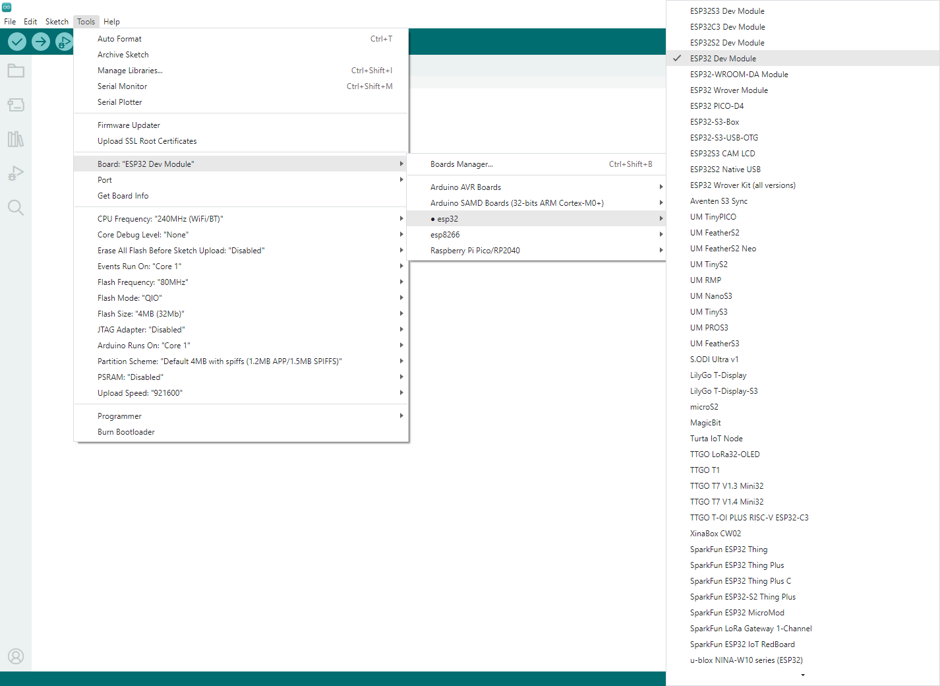This screenshot has height=686, width=940.
Task: Expand the esp8266 boards entry
Action: click(x=536, y=235)
